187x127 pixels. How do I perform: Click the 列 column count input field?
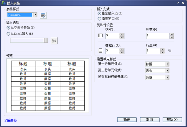point(112,36)
